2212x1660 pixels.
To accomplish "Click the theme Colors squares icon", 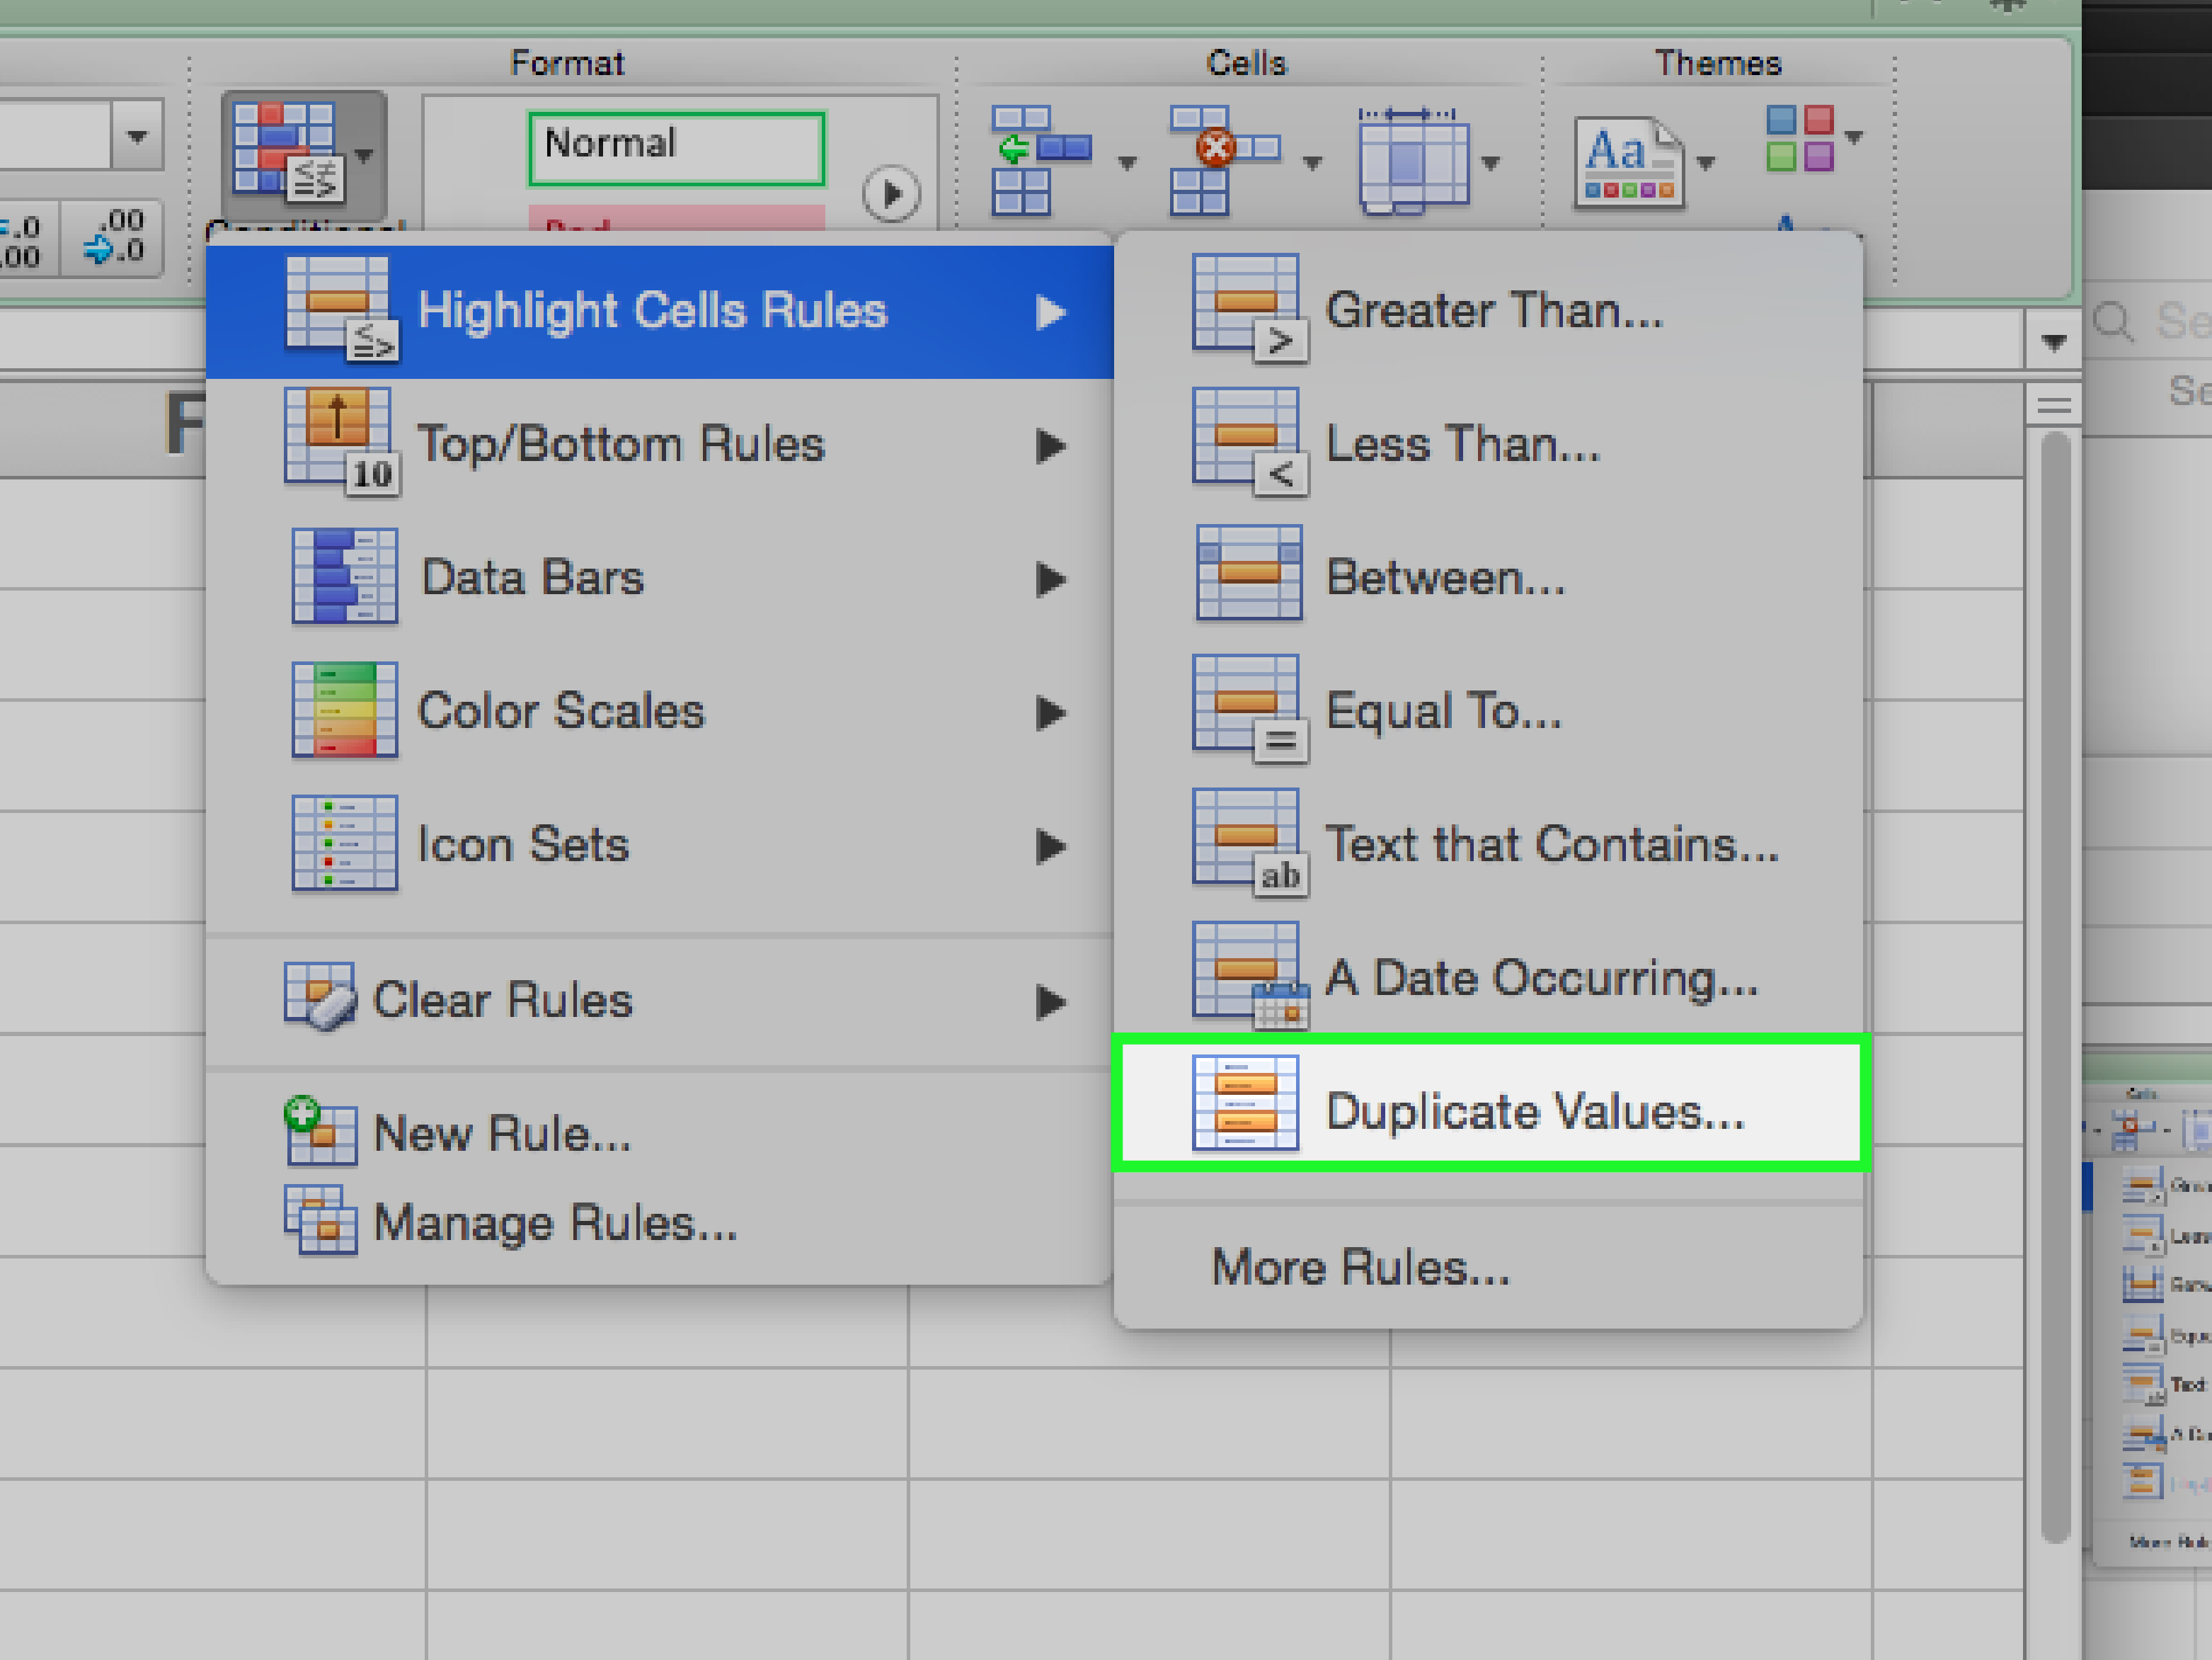I will pos(1799,138).
